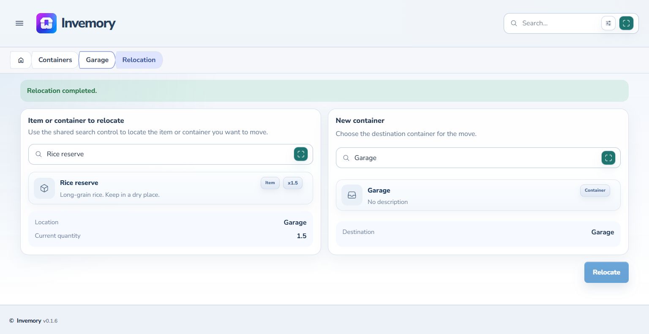The width and height of the screenshot is (649, 334).
Task: Open the search filter options icon
Action: point(608,23)
